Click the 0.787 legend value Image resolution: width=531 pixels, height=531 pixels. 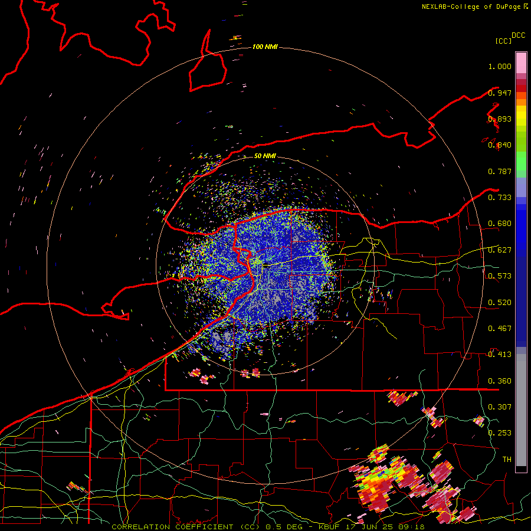(500, 171)
